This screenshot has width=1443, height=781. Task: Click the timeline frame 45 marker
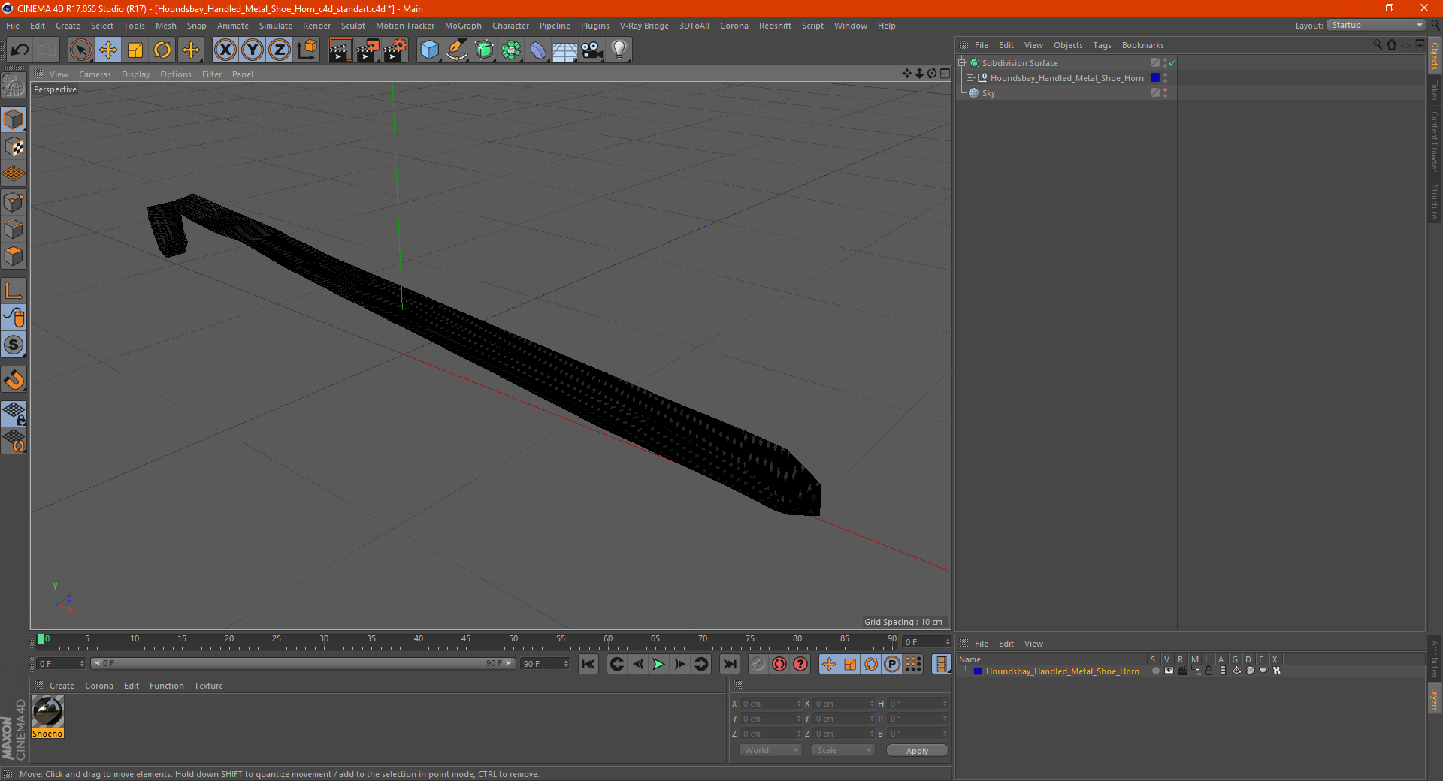click(x=466, y=638)
